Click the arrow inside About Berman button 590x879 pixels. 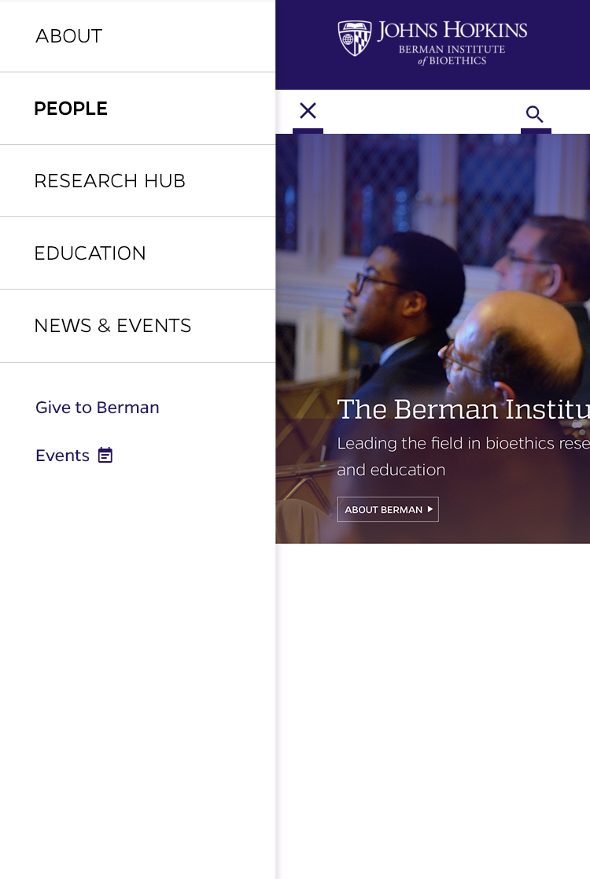430,509
